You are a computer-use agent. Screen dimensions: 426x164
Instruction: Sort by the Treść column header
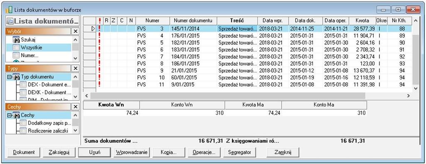click(237, 21)
